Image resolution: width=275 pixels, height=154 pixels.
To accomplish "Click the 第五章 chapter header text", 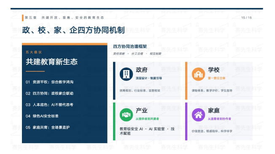I will 64,18.
